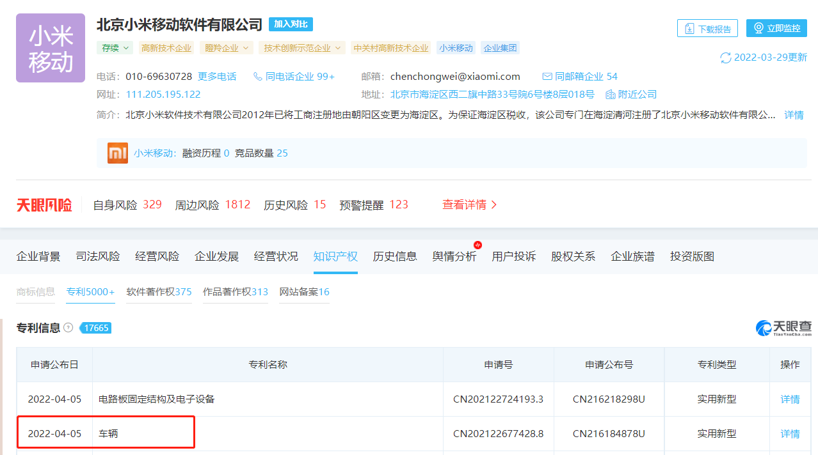This screenshot has width=818, height=455.
Task: Select the 商标信息 sub-tab
Action: tap(35, 292)
